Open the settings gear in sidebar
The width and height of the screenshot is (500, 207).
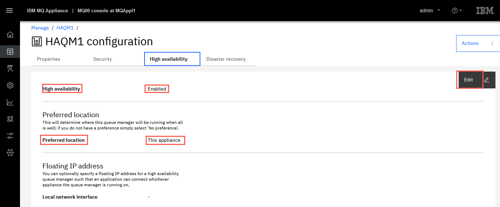(10, 85)
